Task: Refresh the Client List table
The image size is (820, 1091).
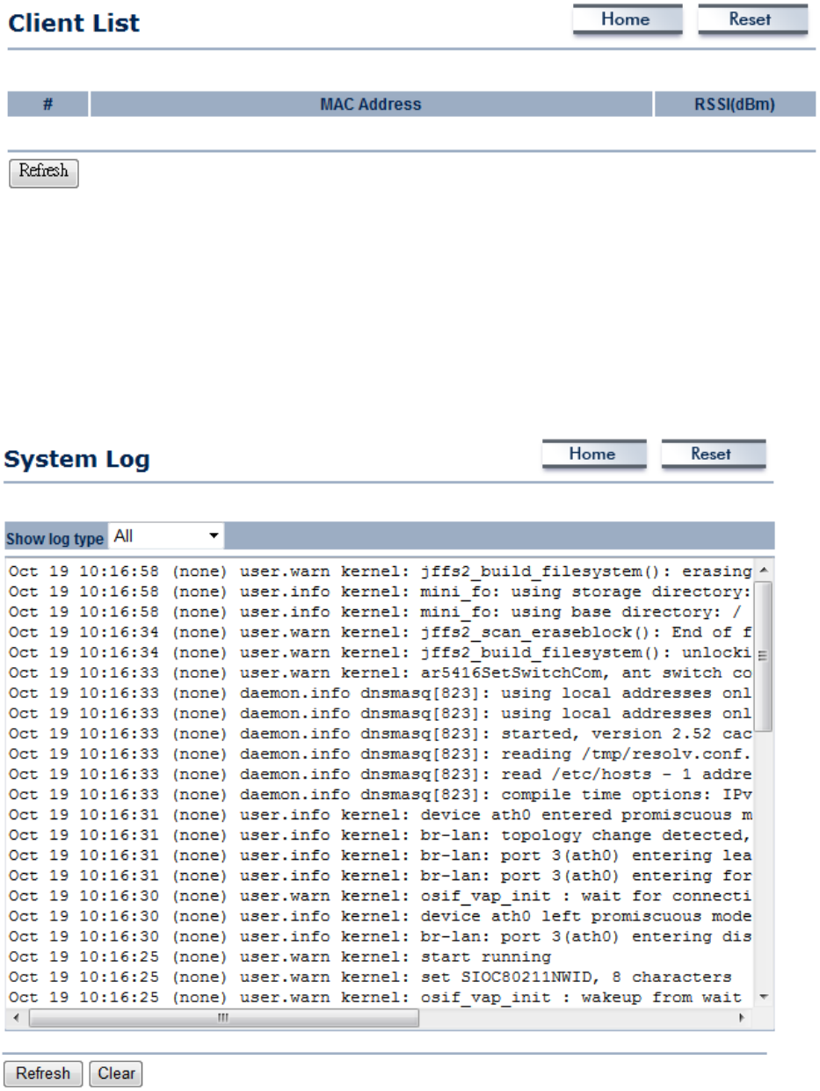Action: pyautogui.click(x=44, y=172)
